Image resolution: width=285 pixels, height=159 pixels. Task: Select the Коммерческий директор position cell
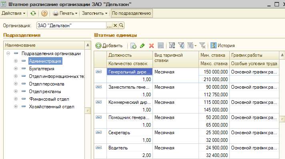click(x=130, y=102)
